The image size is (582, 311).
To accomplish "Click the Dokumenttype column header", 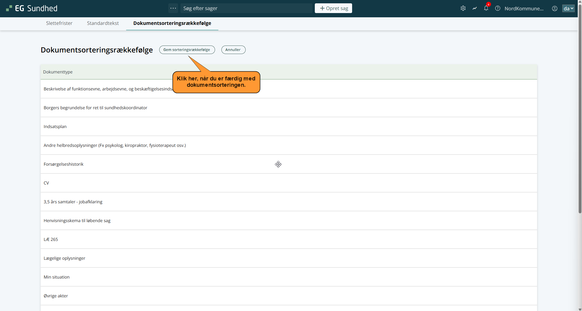I will point(58,72).
